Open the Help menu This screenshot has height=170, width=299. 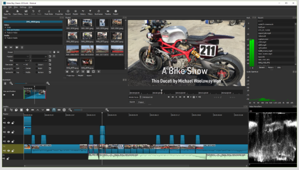click(31, 7)
